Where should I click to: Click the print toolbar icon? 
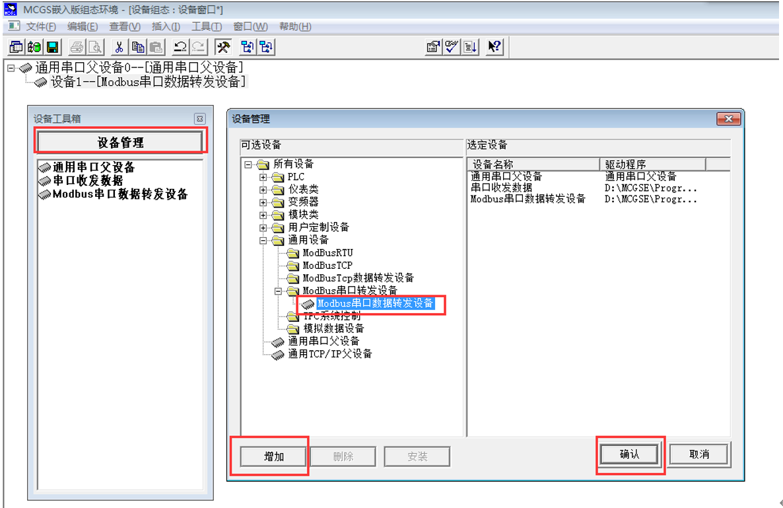click(77, 47)
